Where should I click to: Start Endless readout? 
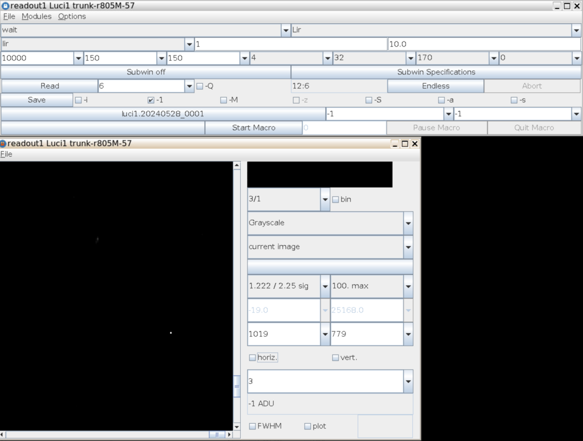[x=436, y=86]
